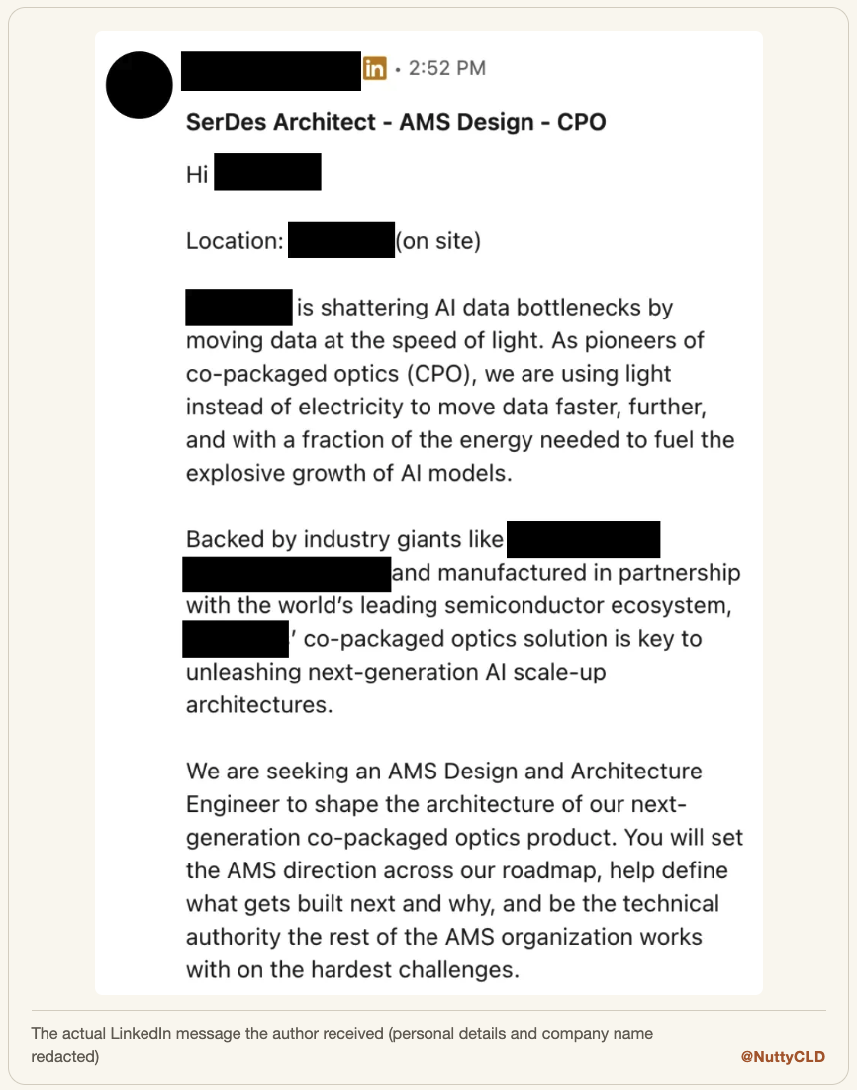Screen dimensions: 857x1090
Task: Open the sender's black circular profile avatar
Action: click(x=140, y=85)
